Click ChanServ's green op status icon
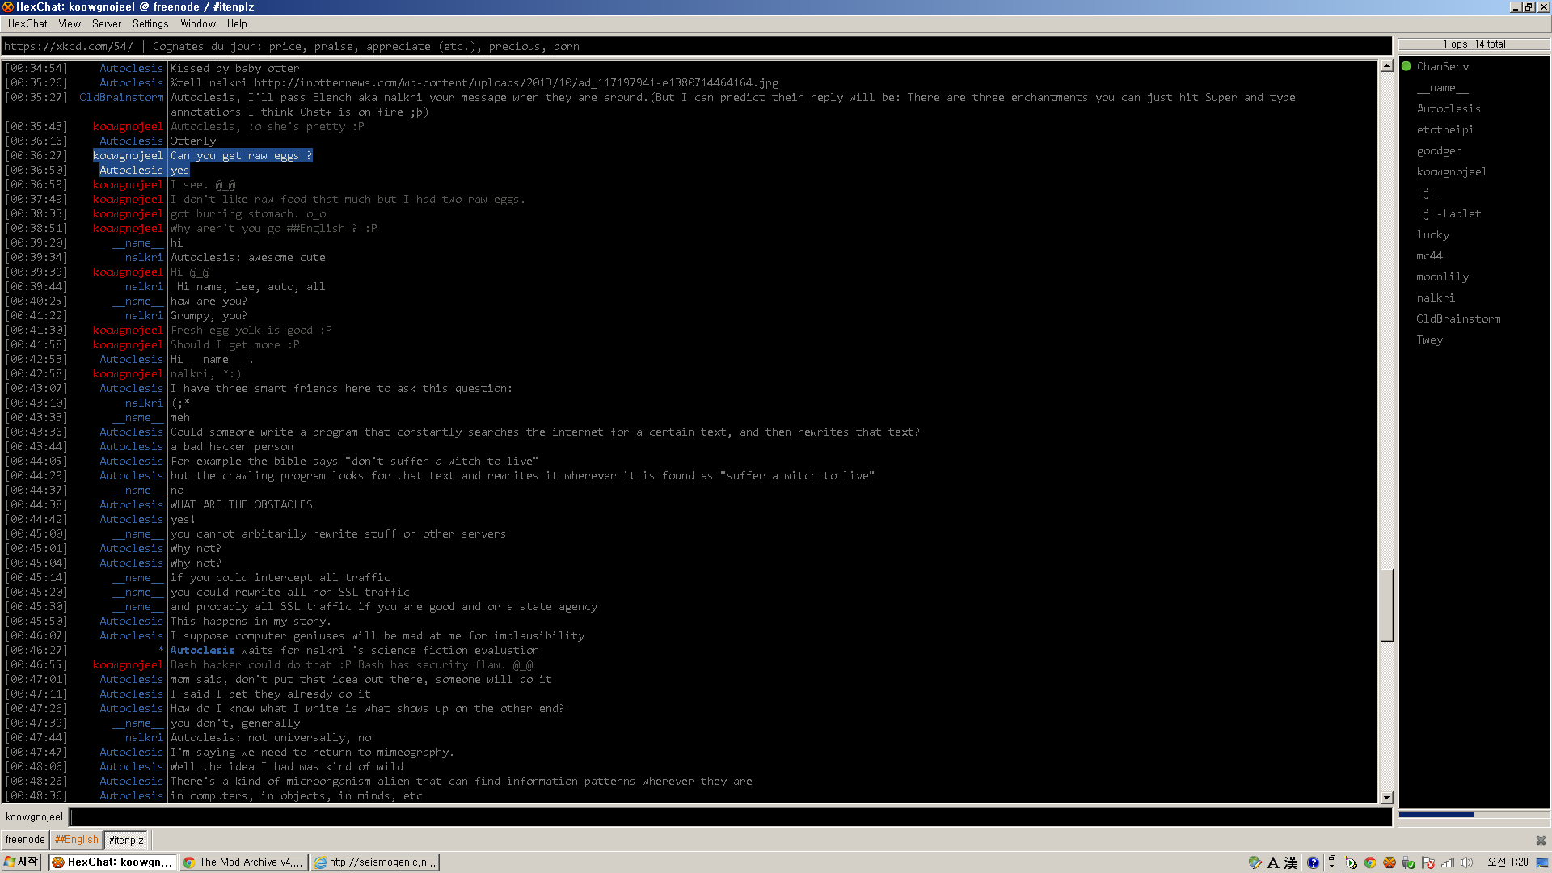 point(1406,66)
